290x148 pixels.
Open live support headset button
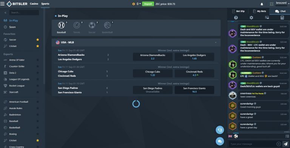coord(220,129)
